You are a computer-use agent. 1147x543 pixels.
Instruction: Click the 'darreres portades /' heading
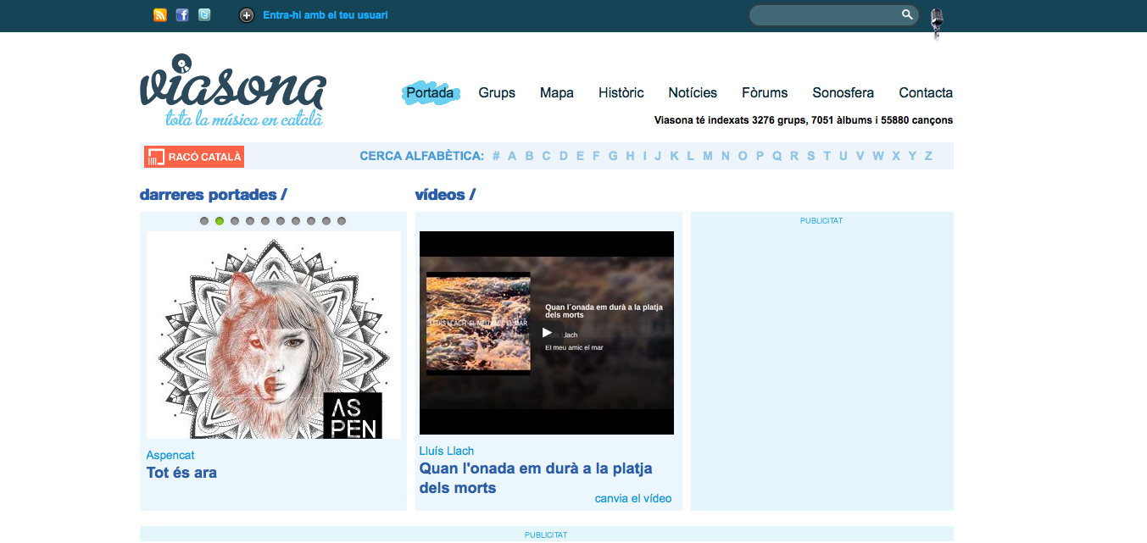214,195
